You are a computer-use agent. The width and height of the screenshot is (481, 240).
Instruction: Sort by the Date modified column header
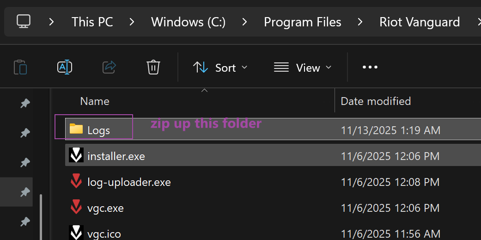[x=376, y=101]
